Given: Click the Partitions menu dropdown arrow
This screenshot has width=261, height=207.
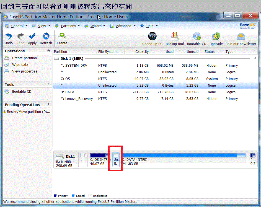Looking at the screenshot, I should (x=79, y=26).
